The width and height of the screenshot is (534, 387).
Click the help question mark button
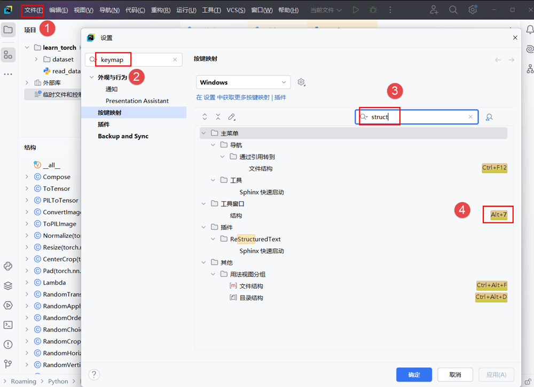coord(94,375)
